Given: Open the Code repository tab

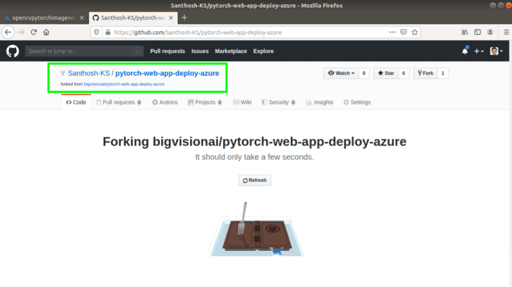Looking at the screenshot, I should pos(76,102).
